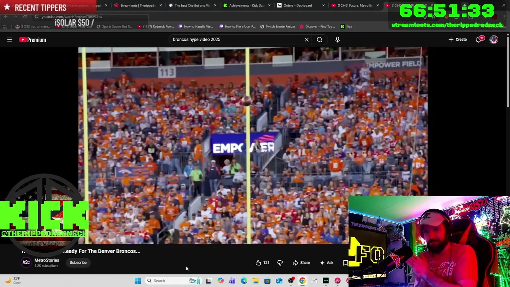Open Microsoft Teams from the taskbar

(232, 281)
